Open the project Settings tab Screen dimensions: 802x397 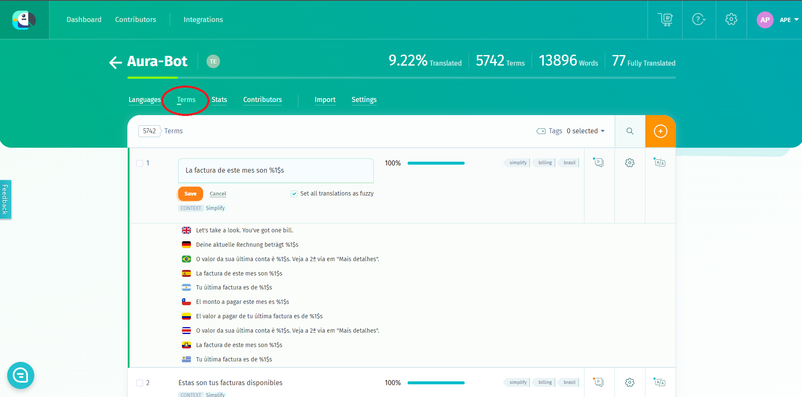[364, 100]
